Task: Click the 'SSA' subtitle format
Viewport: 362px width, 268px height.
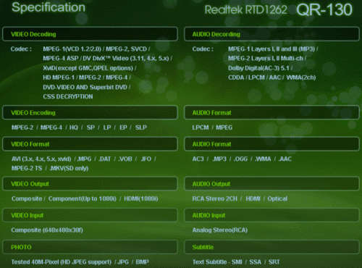Action: [x=256, y=262]
